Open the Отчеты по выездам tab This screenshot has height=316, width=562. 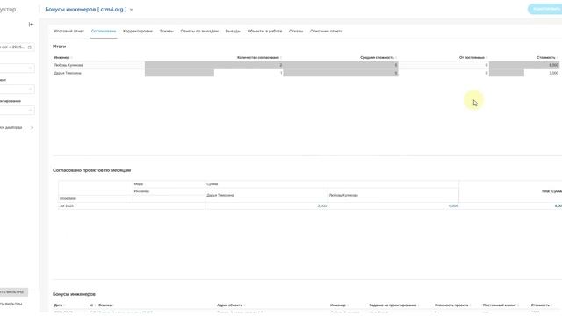[199, 32]
